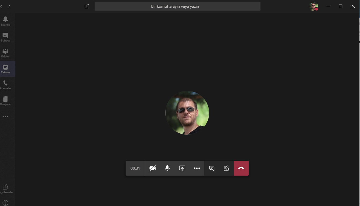Viewport: 360px width, 206px height.
Task: Open Aramalar calls section
Action: tap(5, 85)
